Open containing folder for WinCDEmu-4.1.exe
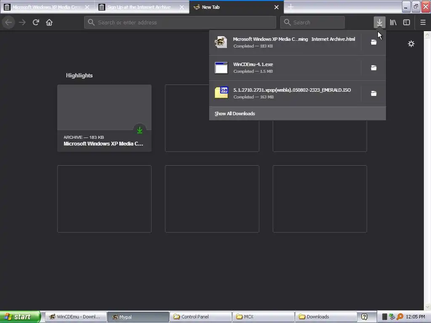The height and width of the screenshot is (323, 431). pyautogui.click(x=374, y=68)
